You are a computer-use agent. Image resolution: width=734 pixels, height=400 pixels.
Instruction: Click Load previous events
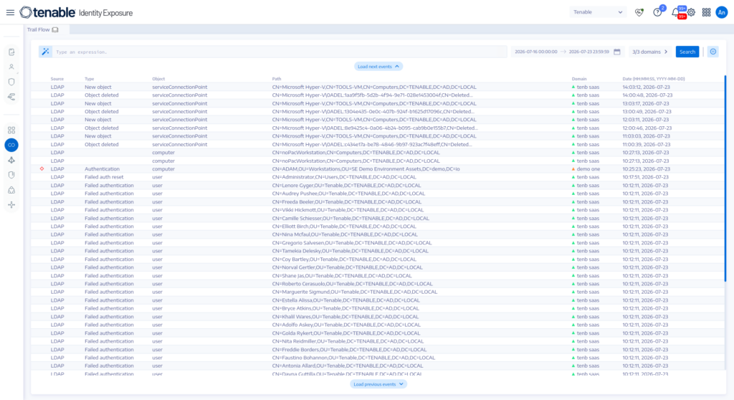pos(378,384)
